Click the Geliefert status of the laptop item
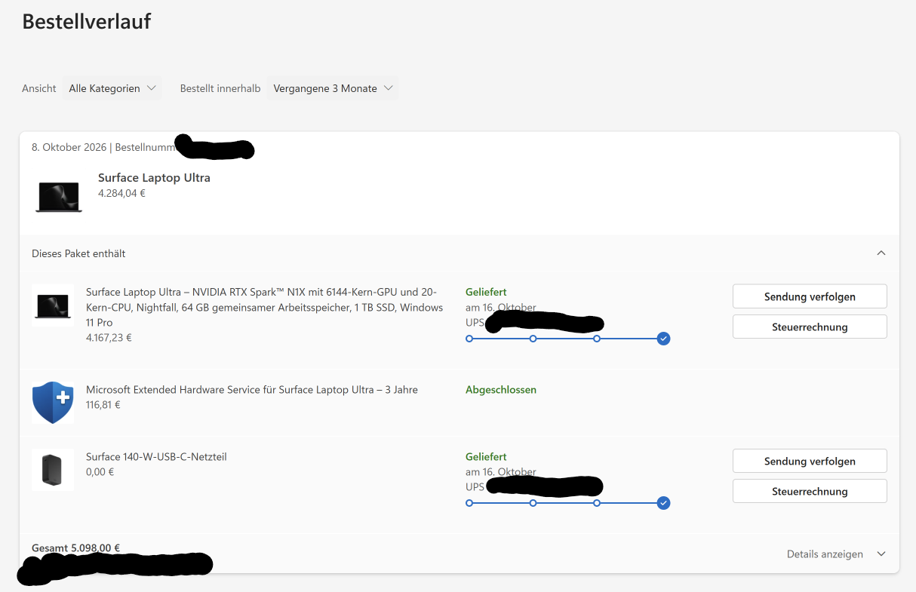Image resolution: width=916 pixels, height=592 pixels. click(486, 292)
